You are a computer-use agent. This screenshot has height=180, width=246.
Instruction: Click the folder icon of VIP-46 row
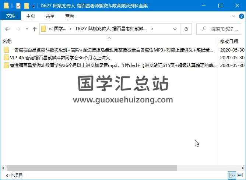tap(6, 57)
